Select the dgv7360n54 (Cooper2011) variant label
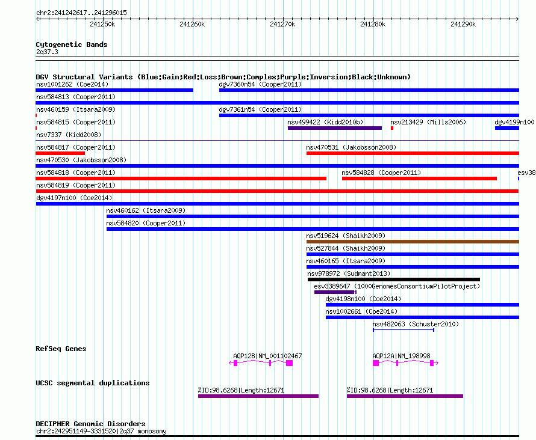The width and height of the screenshot is (536, 440). coord(260,84)
